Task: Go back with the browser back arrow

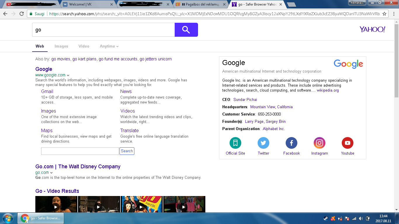Action: tap(5, 14)
